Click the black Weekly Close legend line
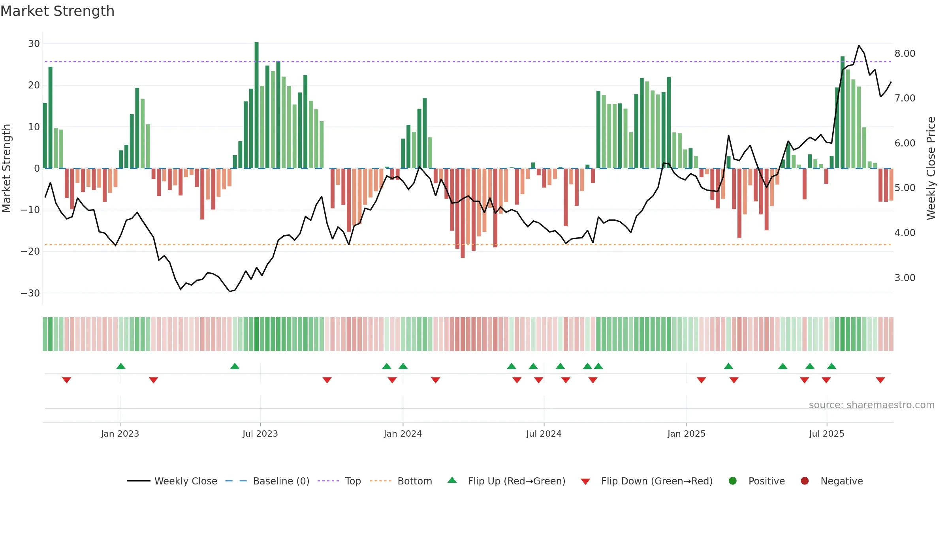The height and width of the screenshot is (533, 948). 139,481
